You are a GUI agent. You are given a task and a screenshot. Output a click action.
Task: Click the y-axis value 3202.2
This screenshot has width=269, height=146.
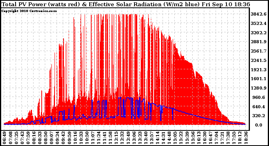click(258, 33)
